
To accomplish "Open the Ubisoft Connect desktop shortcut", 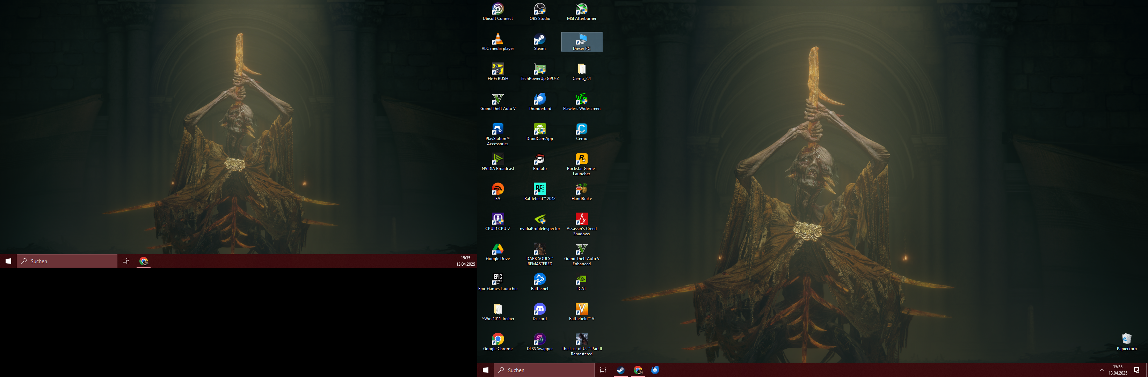I will 497,9.
